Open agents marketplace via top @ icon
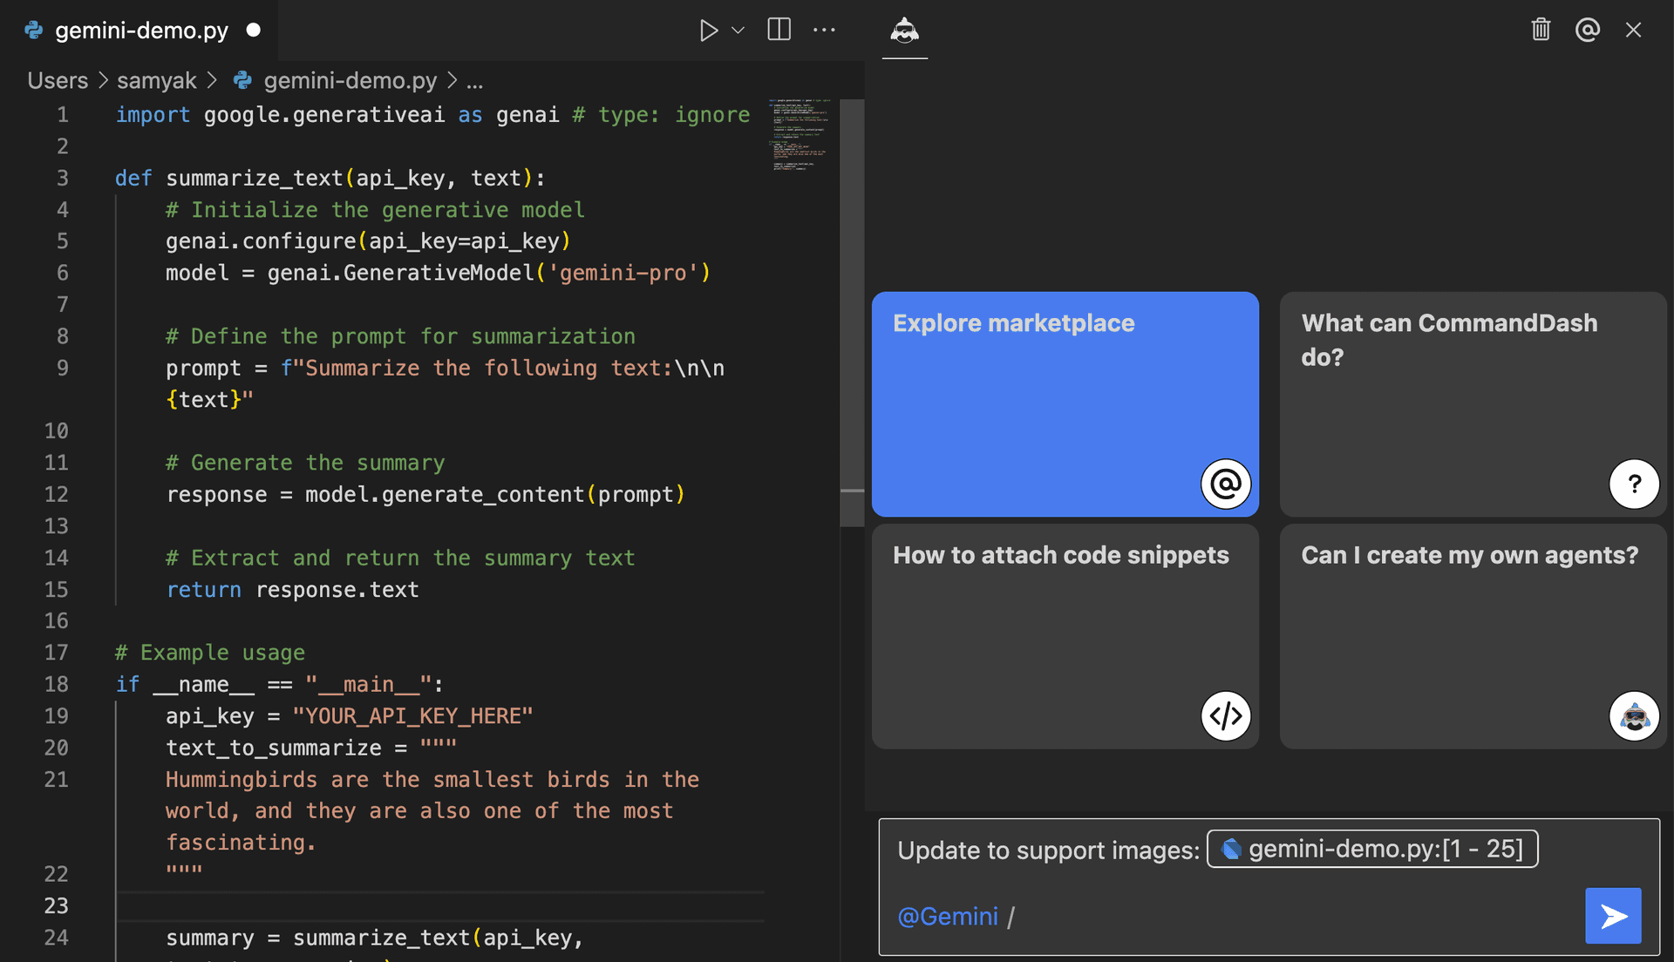 pos(1587,30)
